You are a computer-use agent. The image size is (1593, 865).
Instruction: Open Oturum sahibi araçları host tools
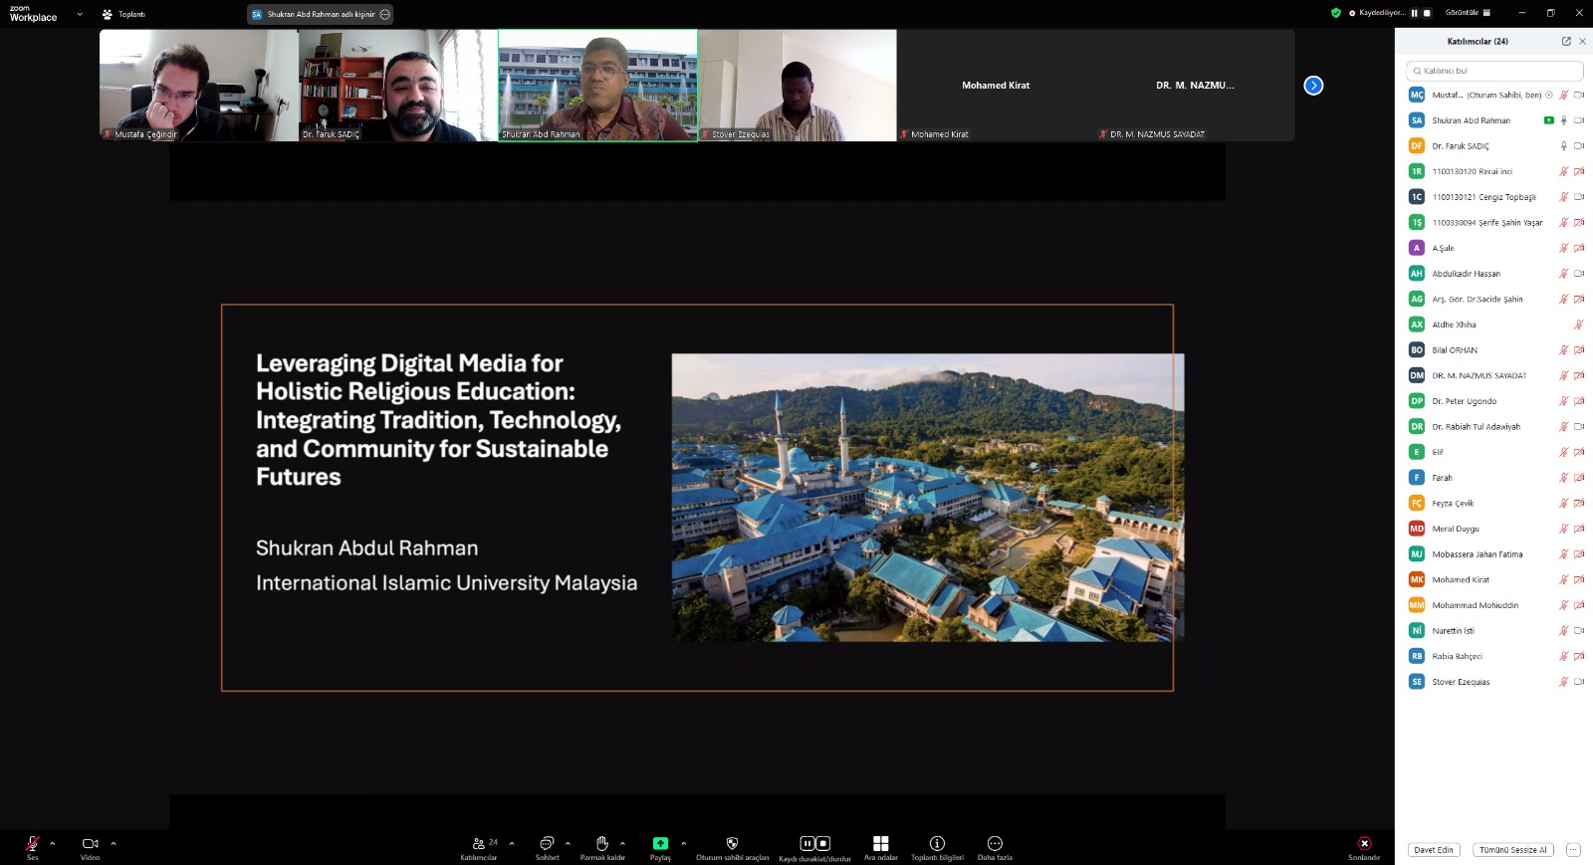(x=732, y=844)
